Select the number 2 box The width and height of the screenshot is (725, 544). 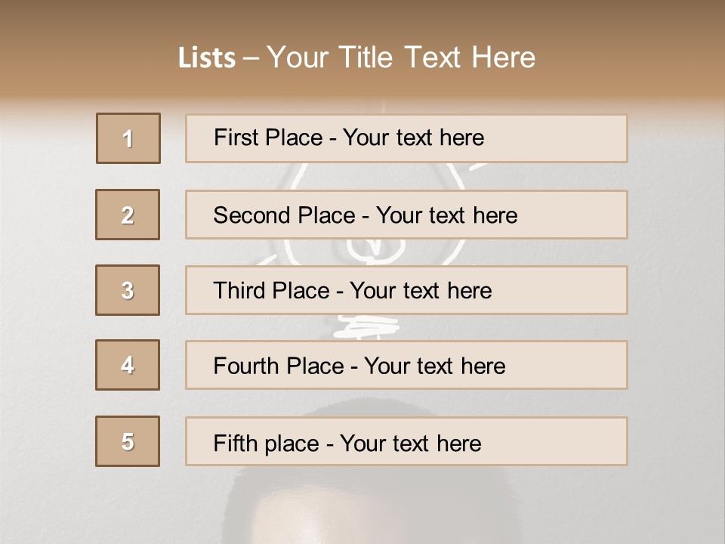coord(128,215)
